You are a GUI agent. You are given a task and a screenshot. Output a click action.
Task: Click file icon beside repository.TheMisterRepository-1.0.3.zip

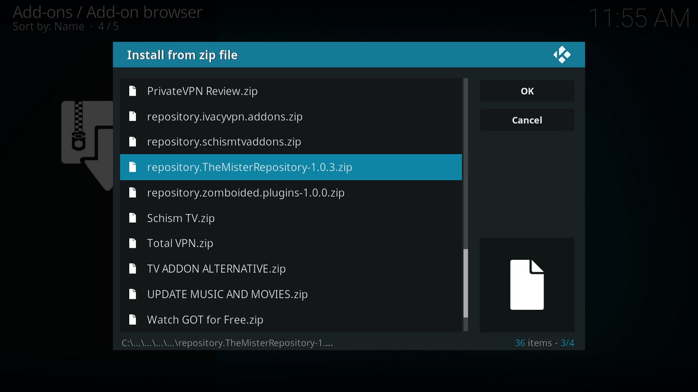[x=132, y=167]
